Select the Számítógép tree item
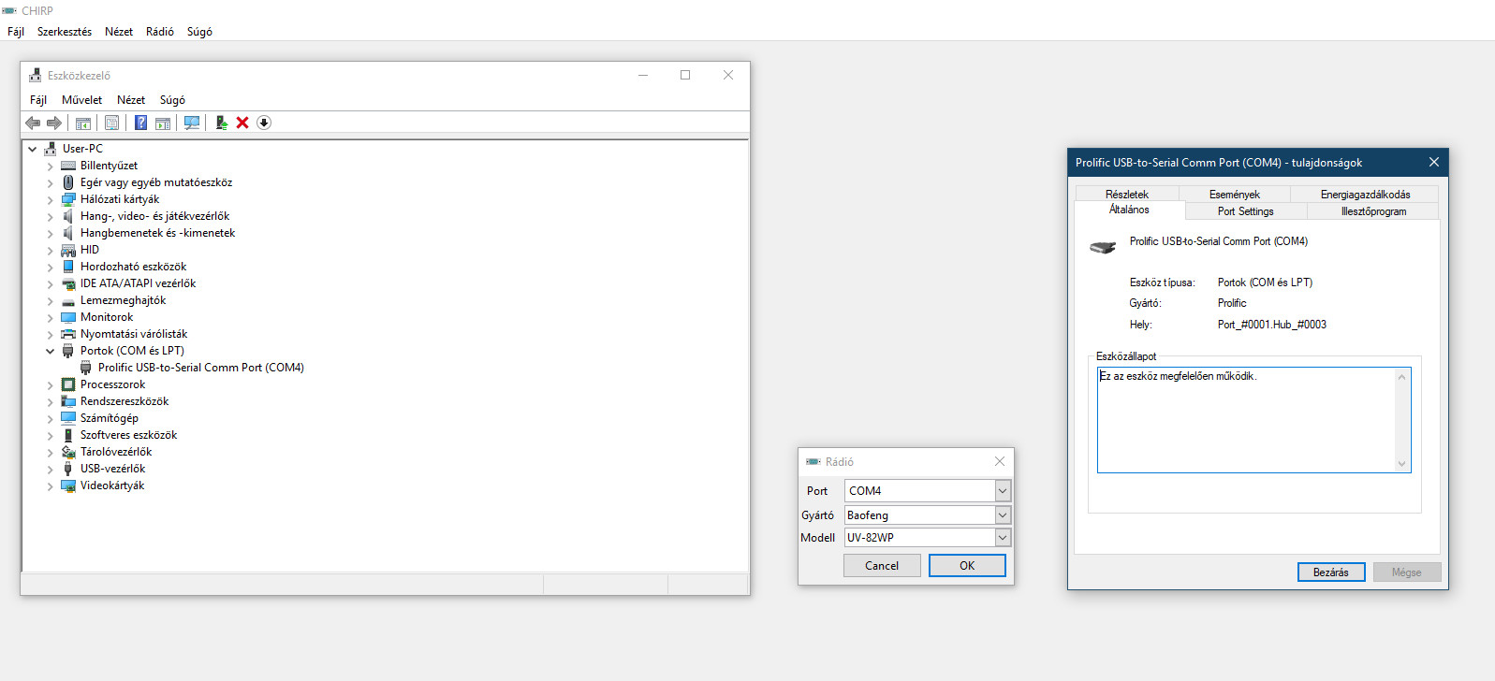The image size is (1495, 681). [x=110, y=418]
